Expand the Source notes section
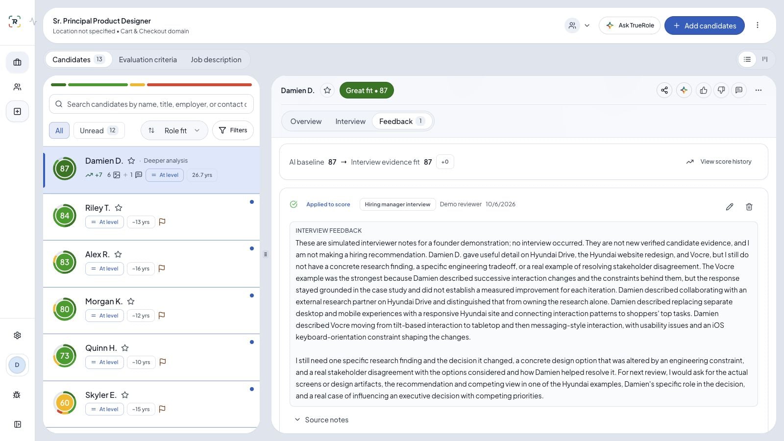This screenshot has width=784, height=441. click(x=321, y=420)
